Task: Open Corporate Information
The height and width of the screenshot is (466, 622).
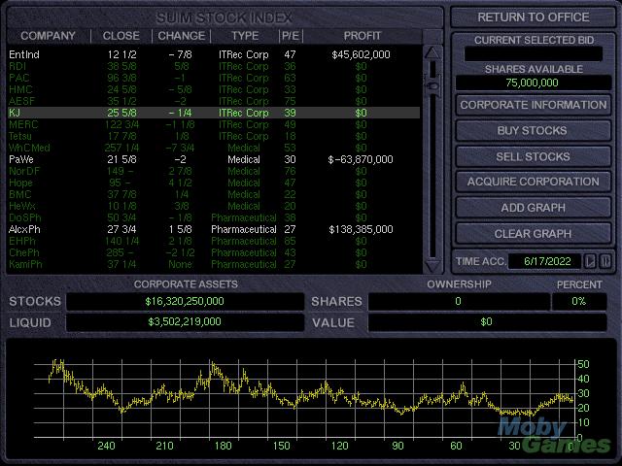Action: pyautogui.click(x=533, y=105)
